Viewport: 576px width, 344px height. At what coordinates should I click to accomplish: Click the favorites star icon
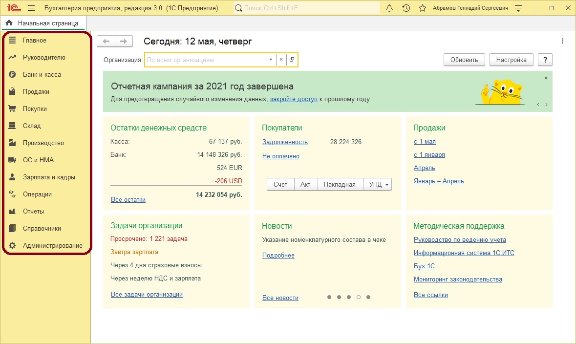pos(423,8)
